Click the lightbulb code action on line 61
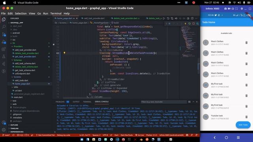 64,53
